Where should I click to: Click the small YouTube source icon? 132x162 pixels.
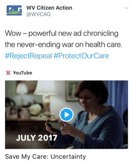pos(8,73)
